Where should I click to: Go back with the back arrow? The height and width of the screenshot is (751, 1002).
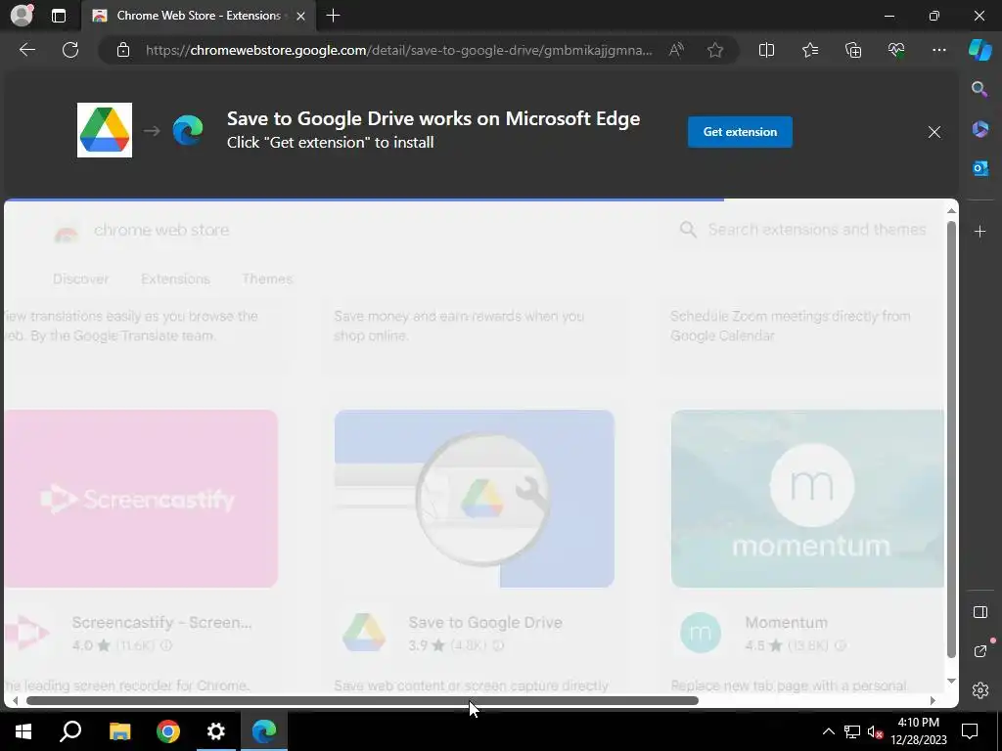tap(27, 50)
